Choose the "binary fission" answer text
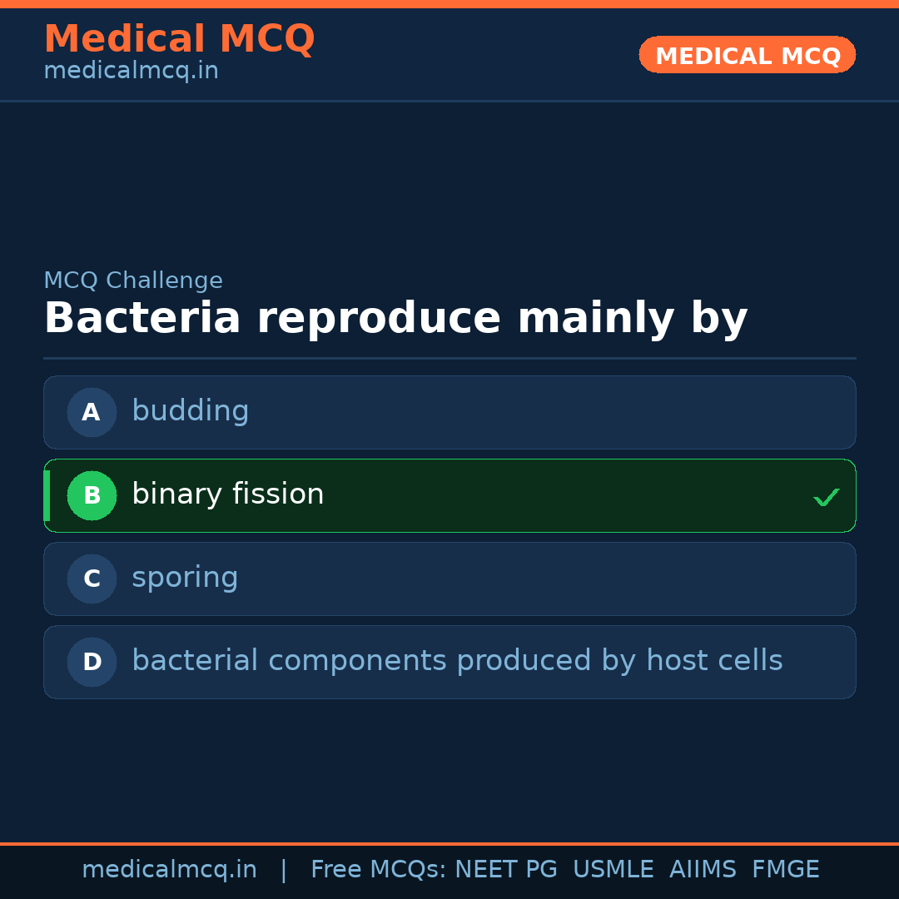 click(x=227, y=494)
